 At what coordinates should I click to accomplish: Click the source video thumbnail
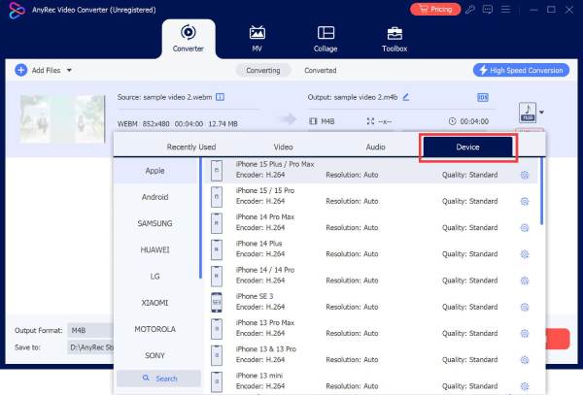pos(62,118)
